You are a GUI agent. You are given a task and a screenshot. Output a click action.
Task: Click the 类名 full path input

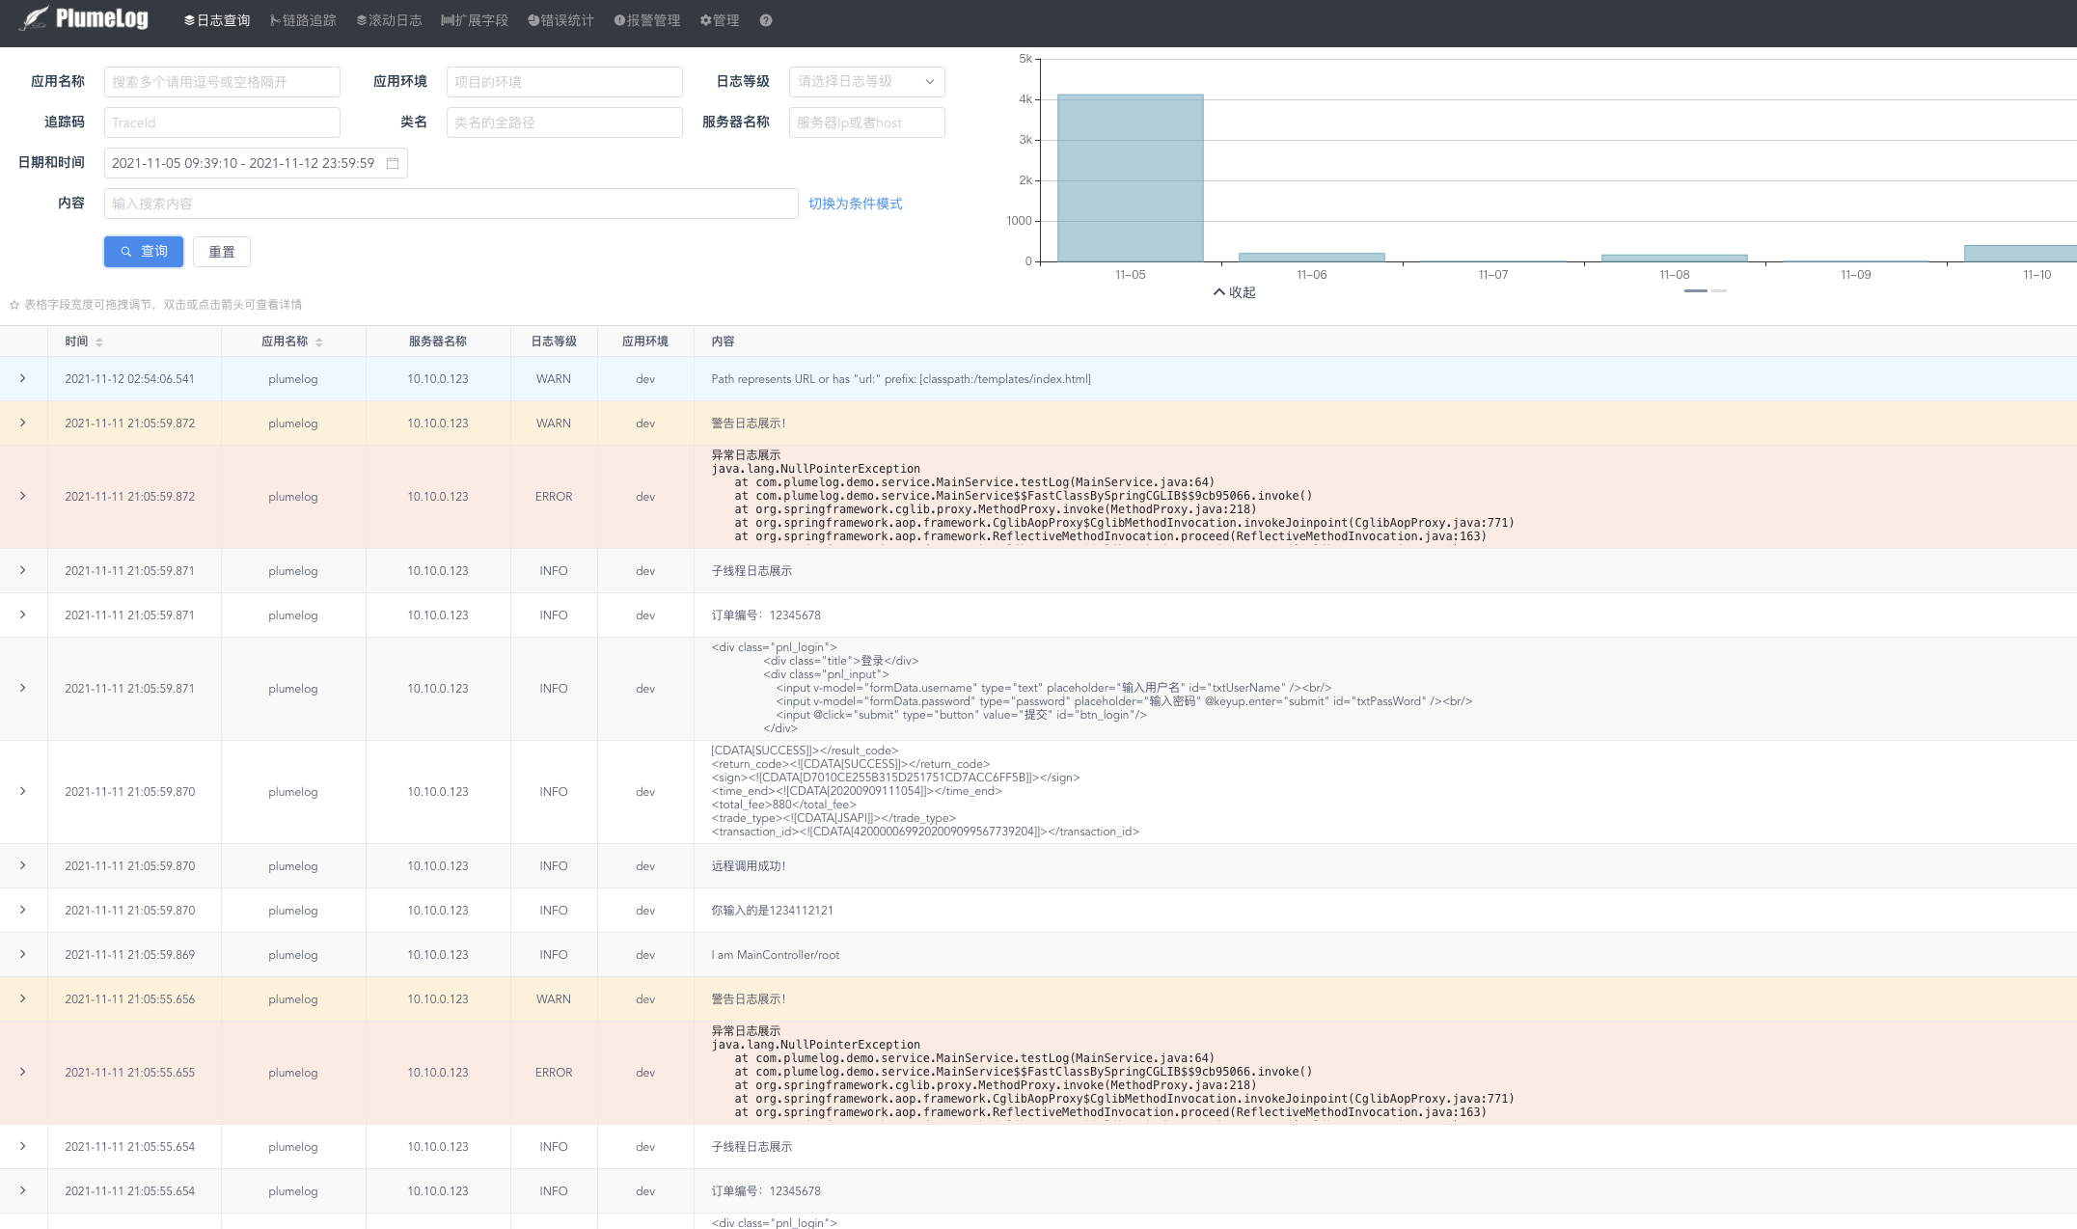point(564,123)
